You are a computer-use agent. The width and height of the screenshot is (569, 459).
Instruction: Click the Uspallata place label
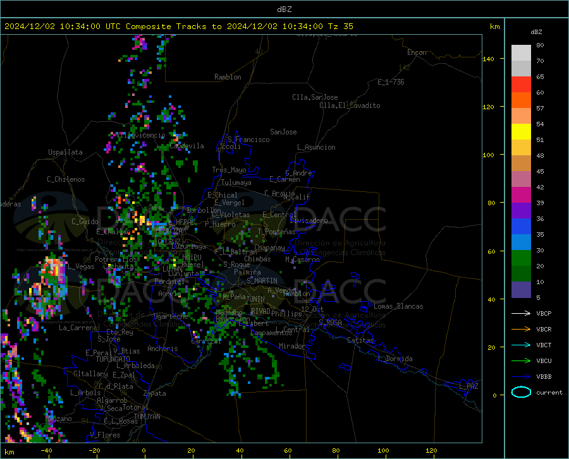click(x=65, y=152)
